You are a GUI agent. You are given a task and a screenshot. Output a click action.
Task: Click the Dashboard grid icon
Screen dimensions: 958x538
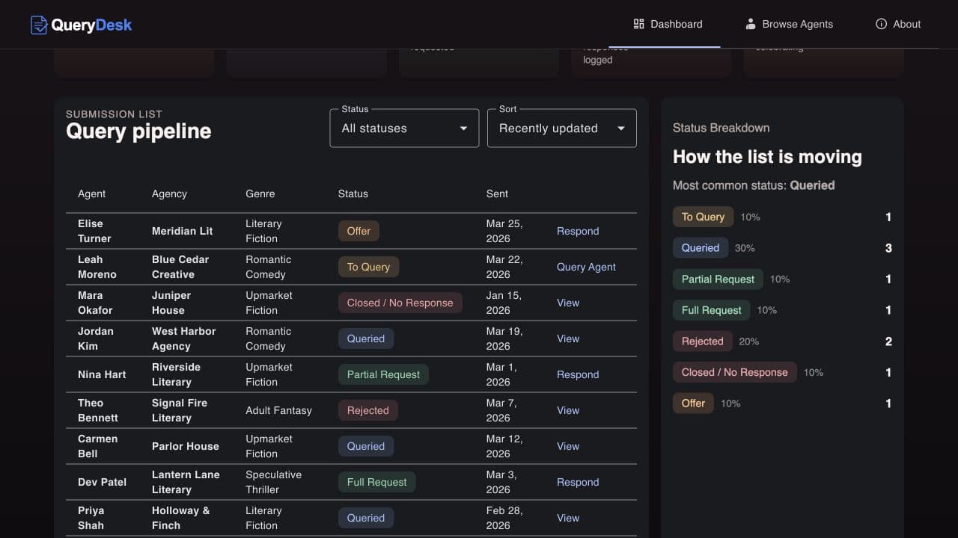(x=638, y=24)
